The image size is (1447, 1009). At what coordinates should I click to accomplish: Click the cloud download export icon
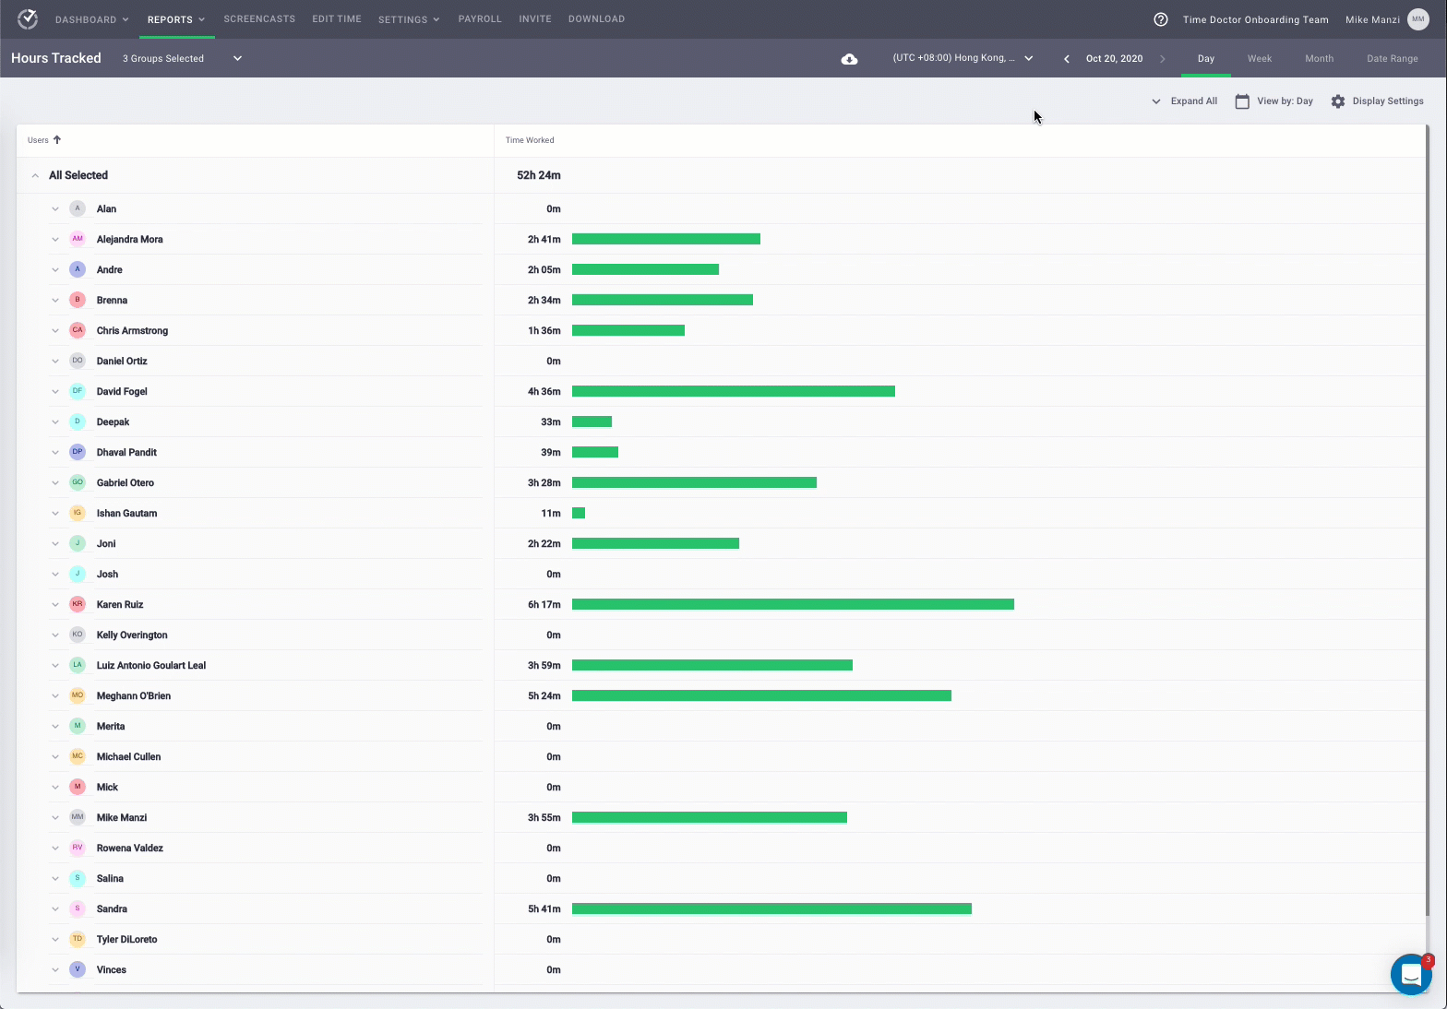[849, 59]
